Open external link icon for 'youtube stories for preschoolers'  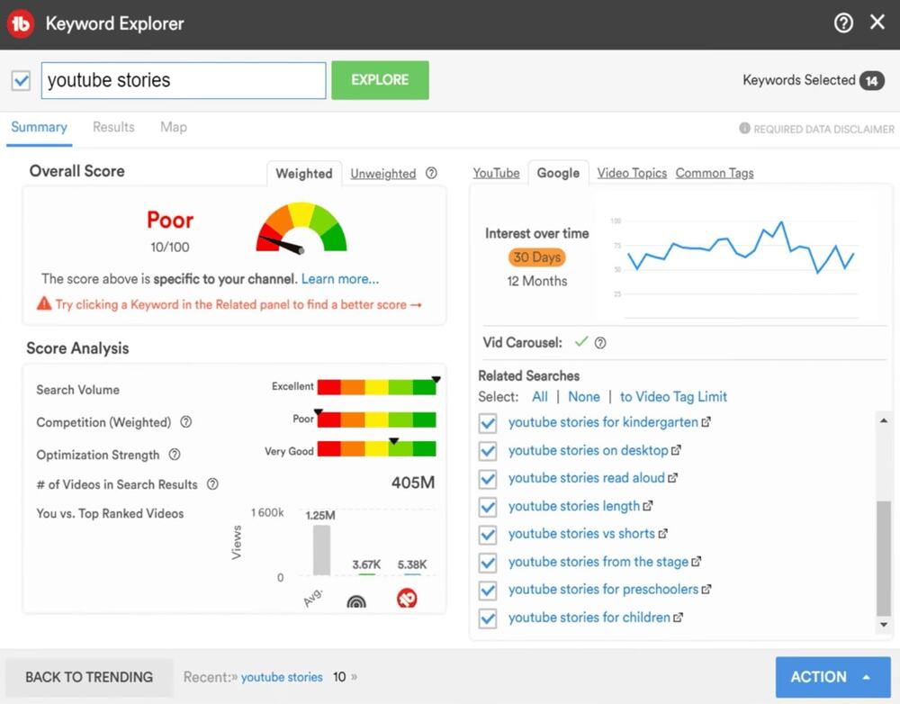(706, 589)
